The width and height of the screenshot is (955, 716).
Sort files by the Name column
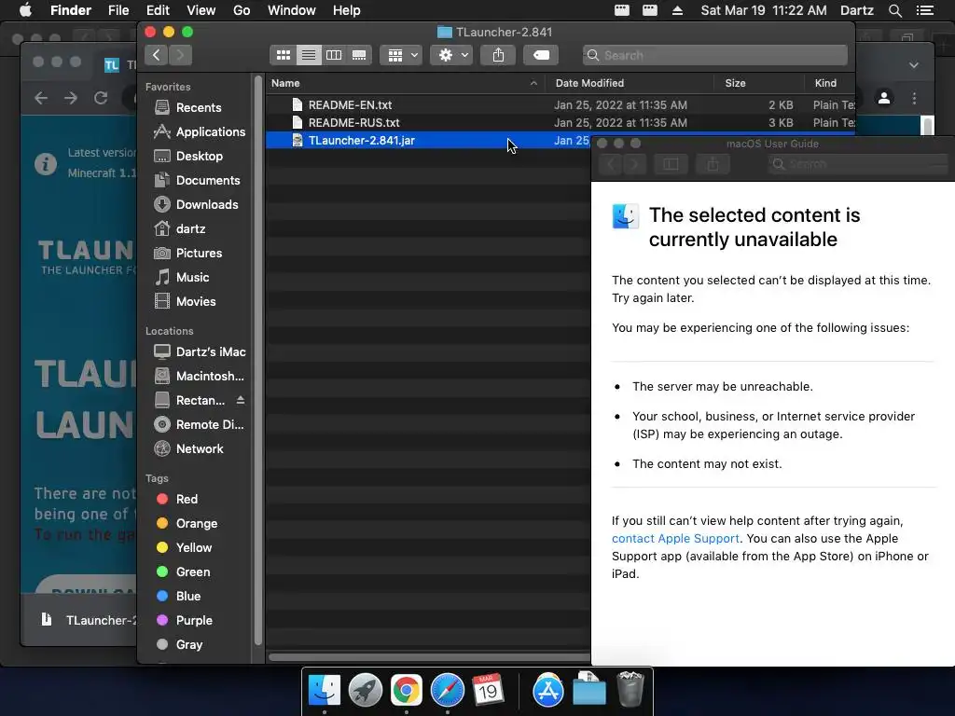(x=405, y=83)
